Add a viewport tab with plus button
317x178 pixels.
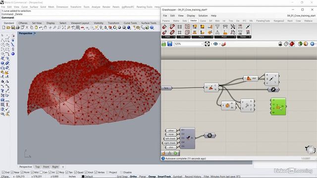pyautogui.click(x=63, y=167)
